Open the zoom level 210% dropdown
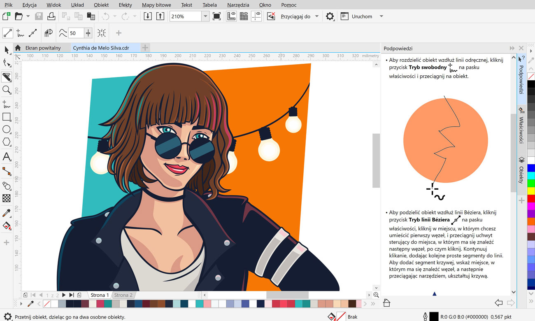Viewport: 535px width, 321px height. click(x=205, y=16)
